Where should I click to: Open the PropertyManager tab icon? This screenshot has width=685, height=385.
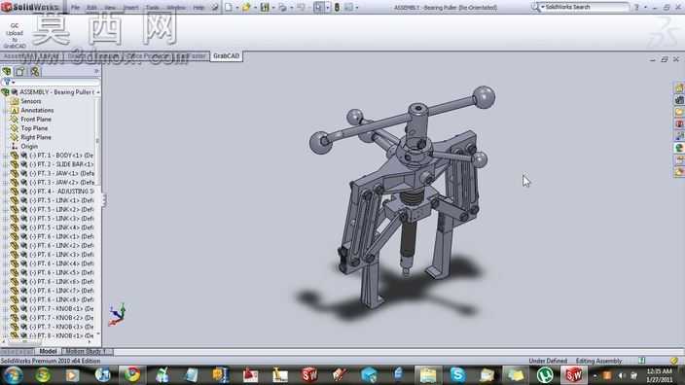[x=20, y=72]
